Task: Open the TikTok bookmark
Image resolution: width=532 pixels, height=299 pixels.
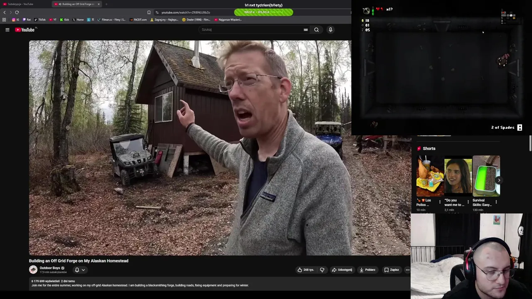Action: point(40,20)
